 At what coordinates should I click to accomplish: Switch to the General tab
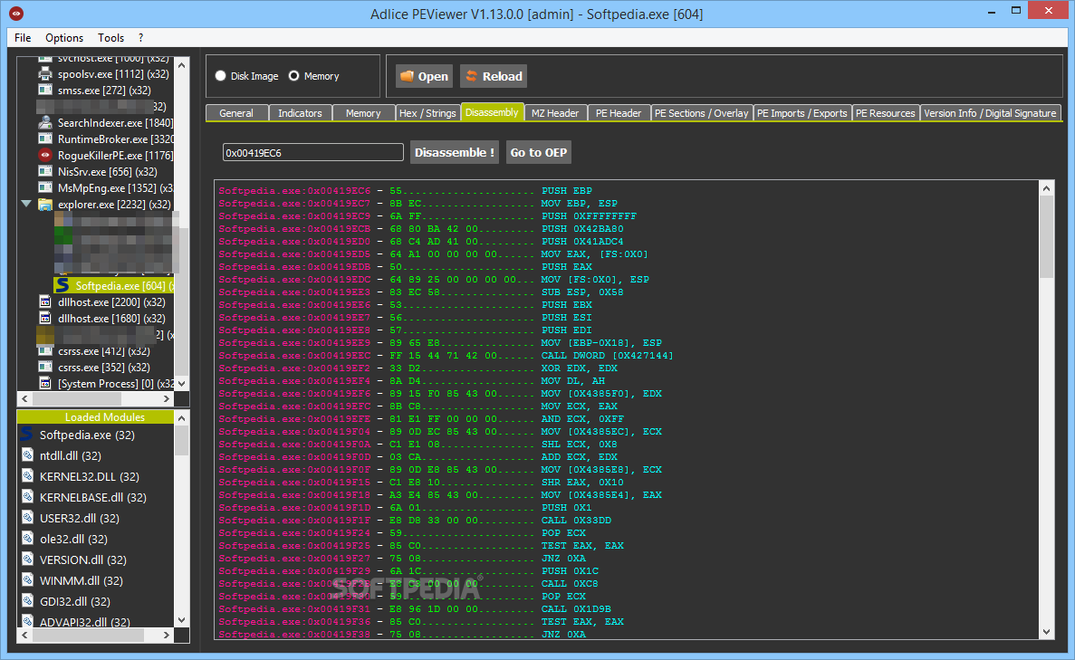[x=236, y=113]
